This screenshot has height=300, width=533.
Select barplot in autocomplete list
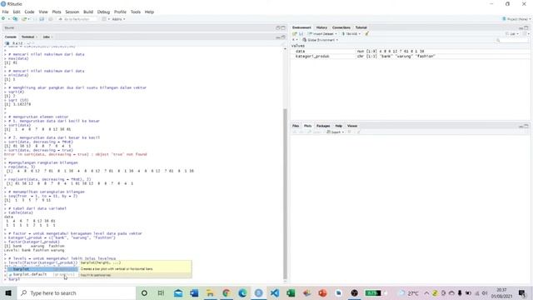coord(42,269)
